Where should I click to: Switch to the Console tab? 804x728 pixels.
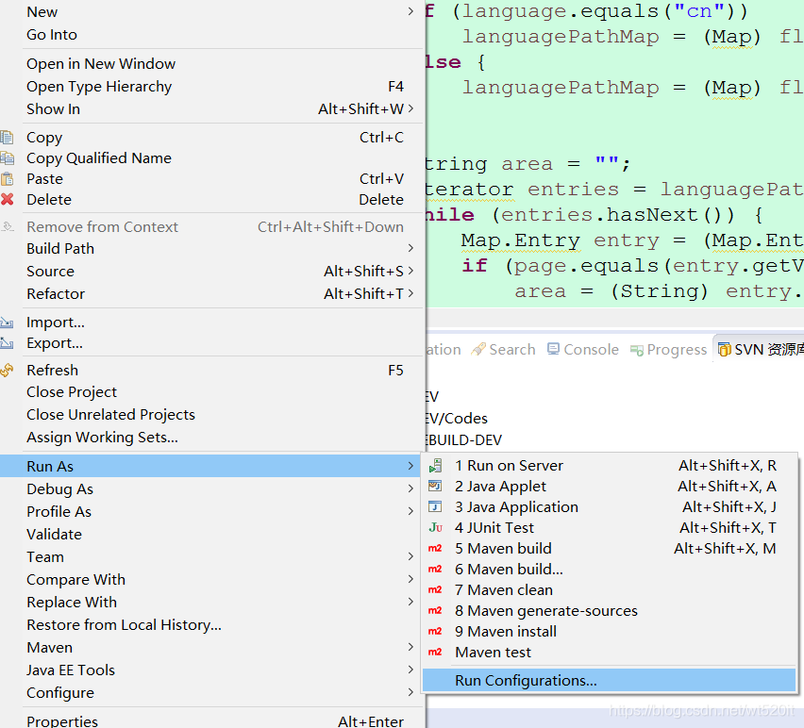[x=583, y=350]
